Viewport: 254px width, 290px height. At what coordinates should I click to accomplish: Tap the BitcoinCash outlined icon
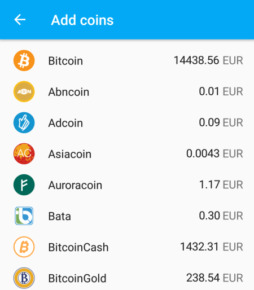[x=24, y=247]
